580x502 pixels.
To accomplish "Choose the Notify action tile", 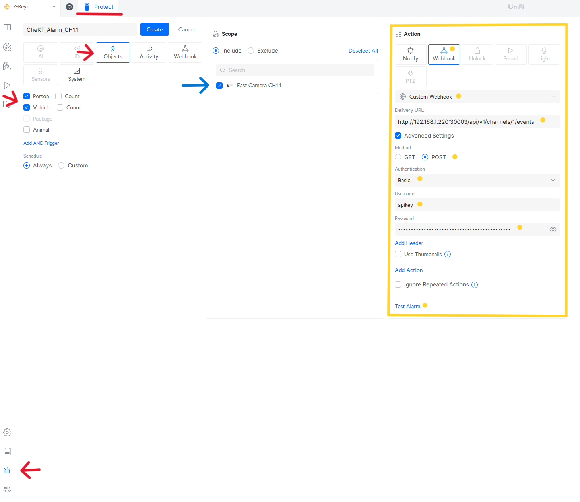I will click(x=411, y=54).
